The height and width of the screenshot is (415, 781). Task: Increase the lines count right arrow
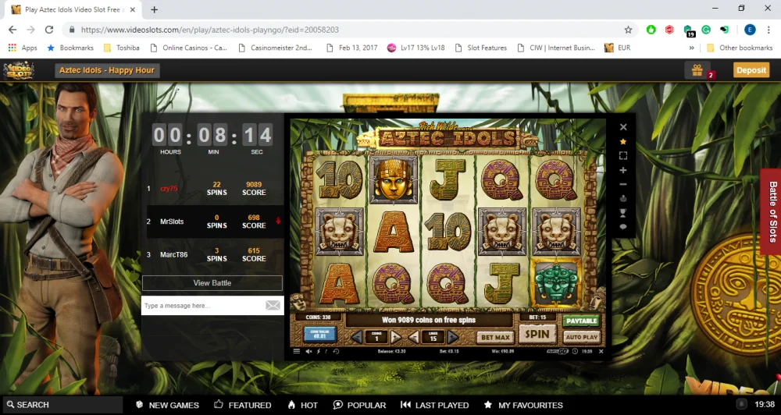point(452,337)
